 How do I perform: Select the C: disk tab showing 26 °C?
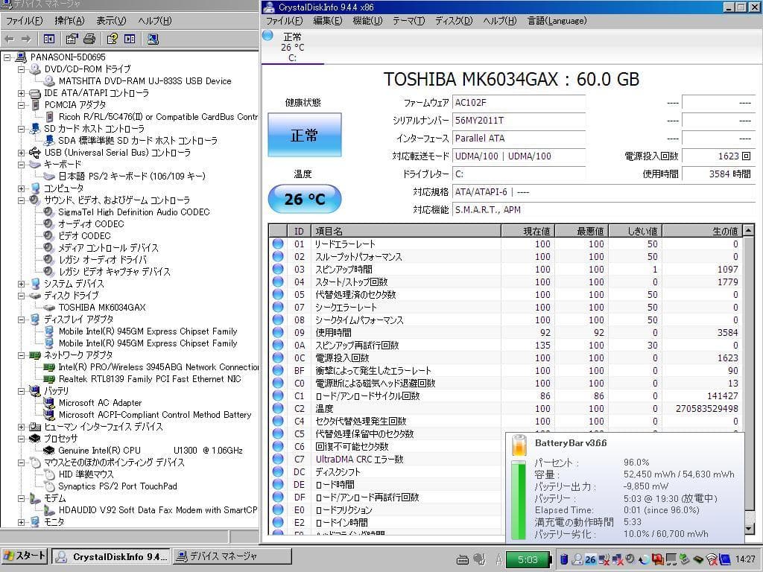pos(292,47)
